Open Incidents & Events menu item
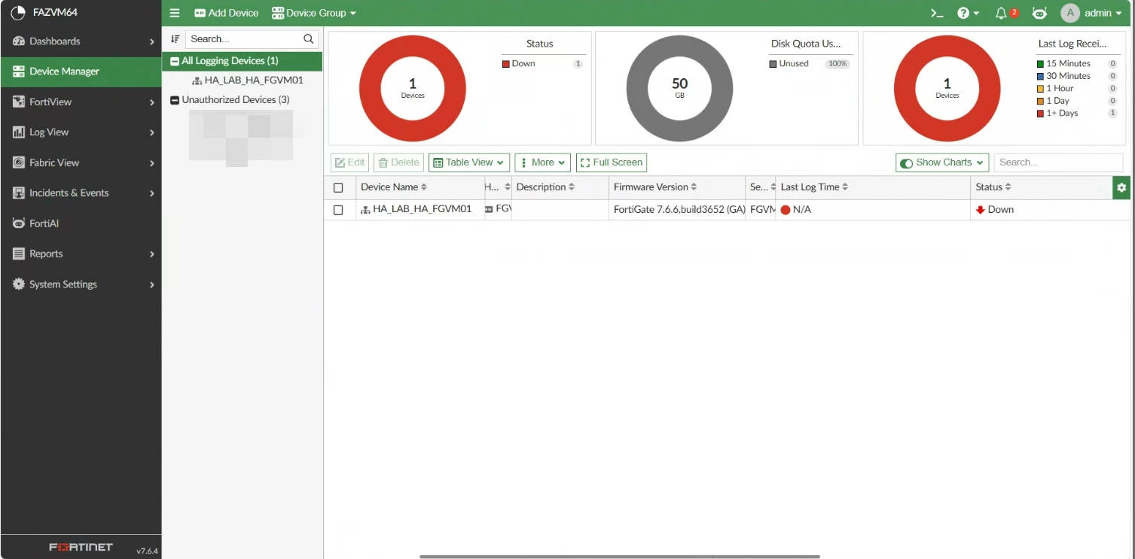Screen dimensions: 1135x559 [x=81, y=193]
